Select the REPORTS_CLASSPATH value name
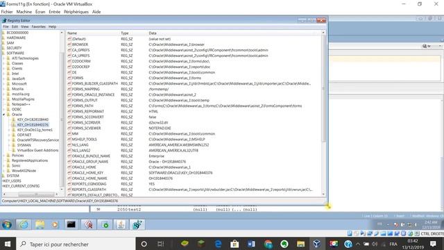Viewport: 444px width, 250px height. (89, 190)
